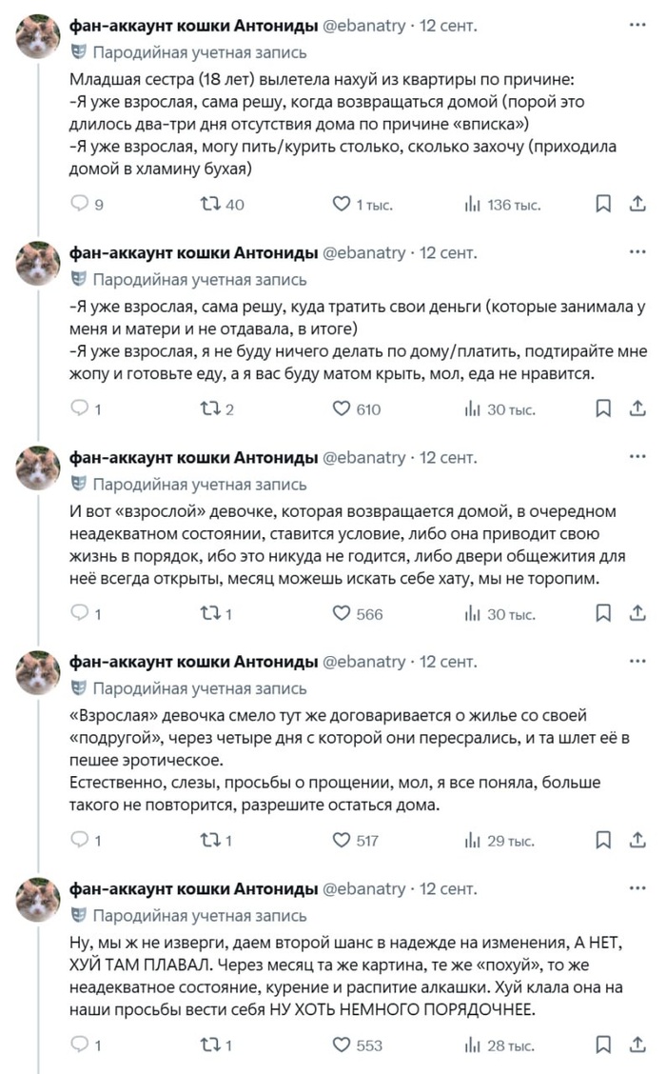666x1074 pixels.
Task: Share the first tweet in thread
Action: 636,204
